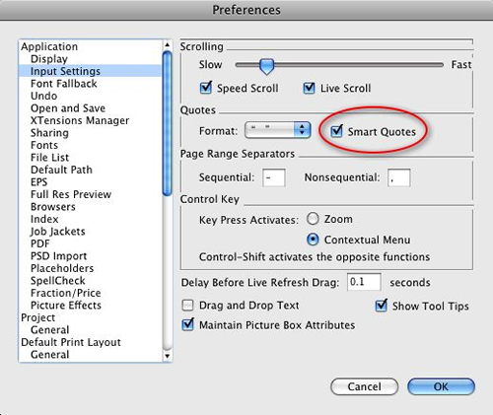Click the Nonsequential separator field

[399, 177]
